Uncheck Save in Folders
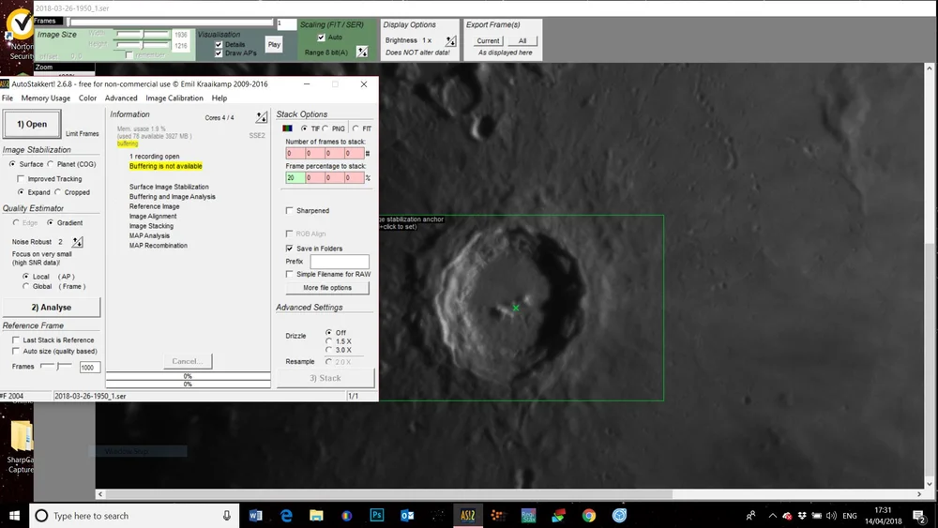This screenshot has width=938, height=528. [290, 249]
